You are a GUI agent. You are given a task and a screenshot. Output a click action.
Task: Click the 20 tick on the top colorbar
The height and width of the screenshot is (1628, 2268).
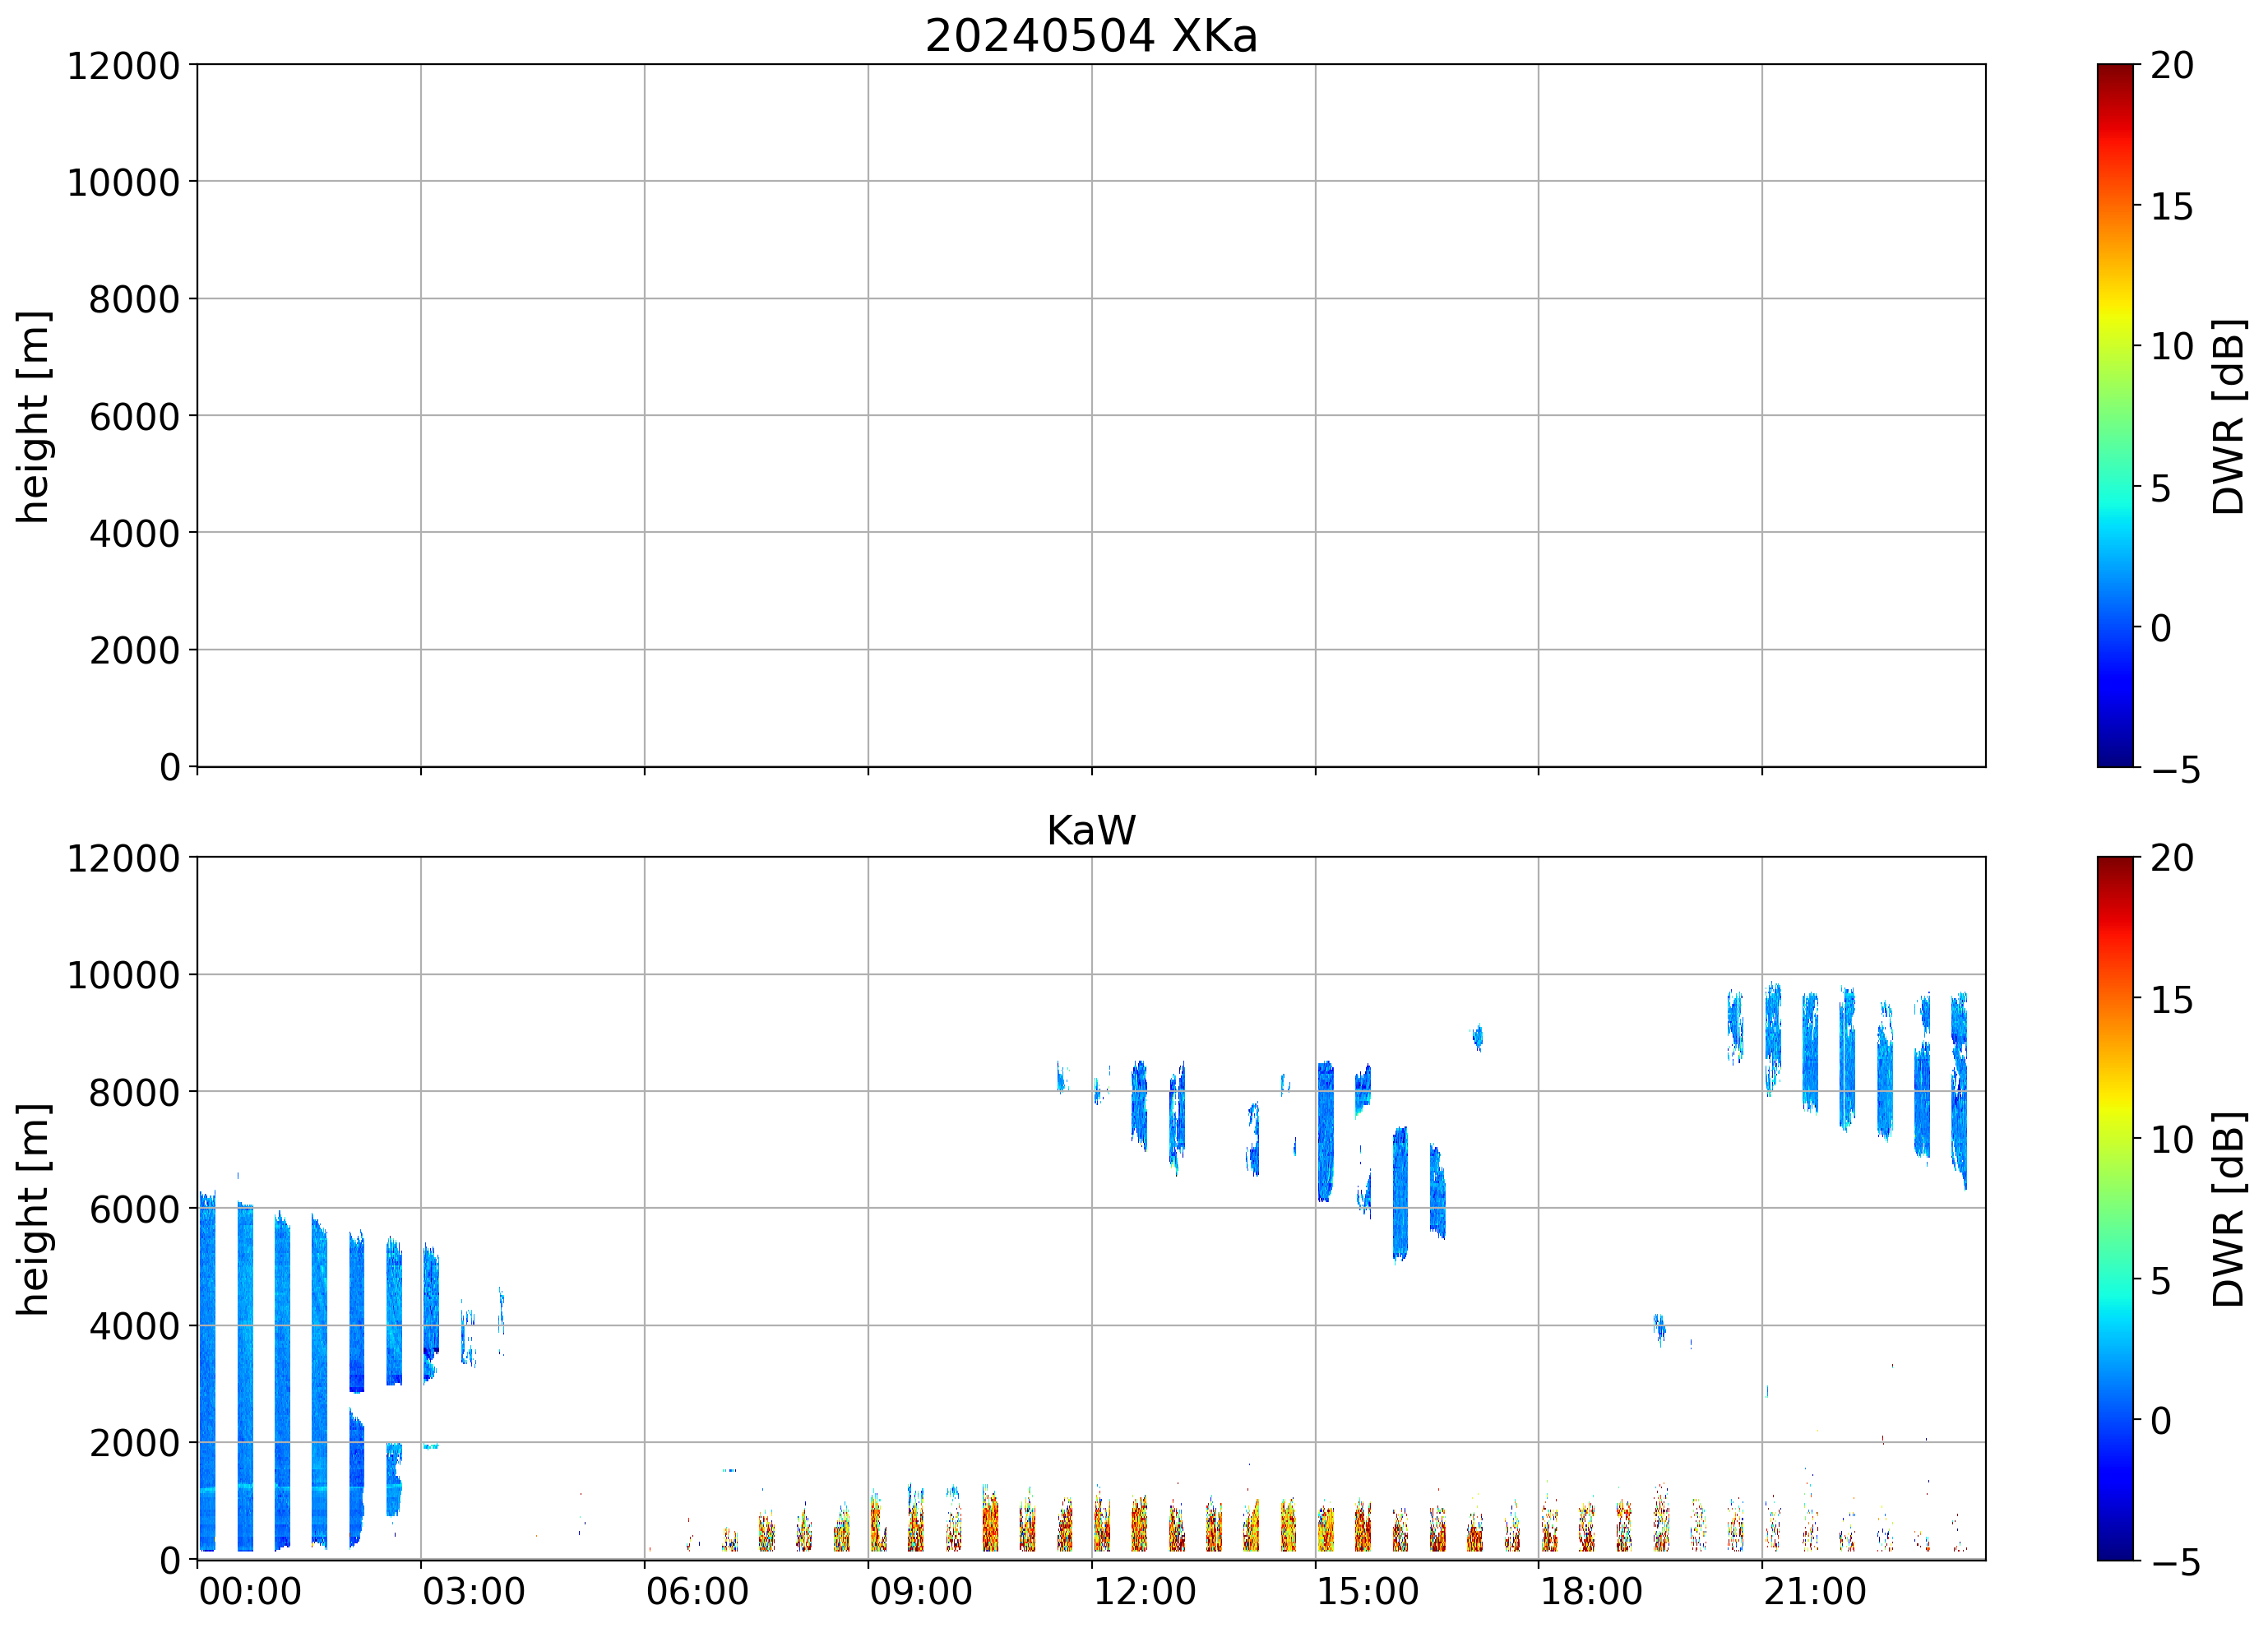pyautogui.click(x=2171, y=66)
